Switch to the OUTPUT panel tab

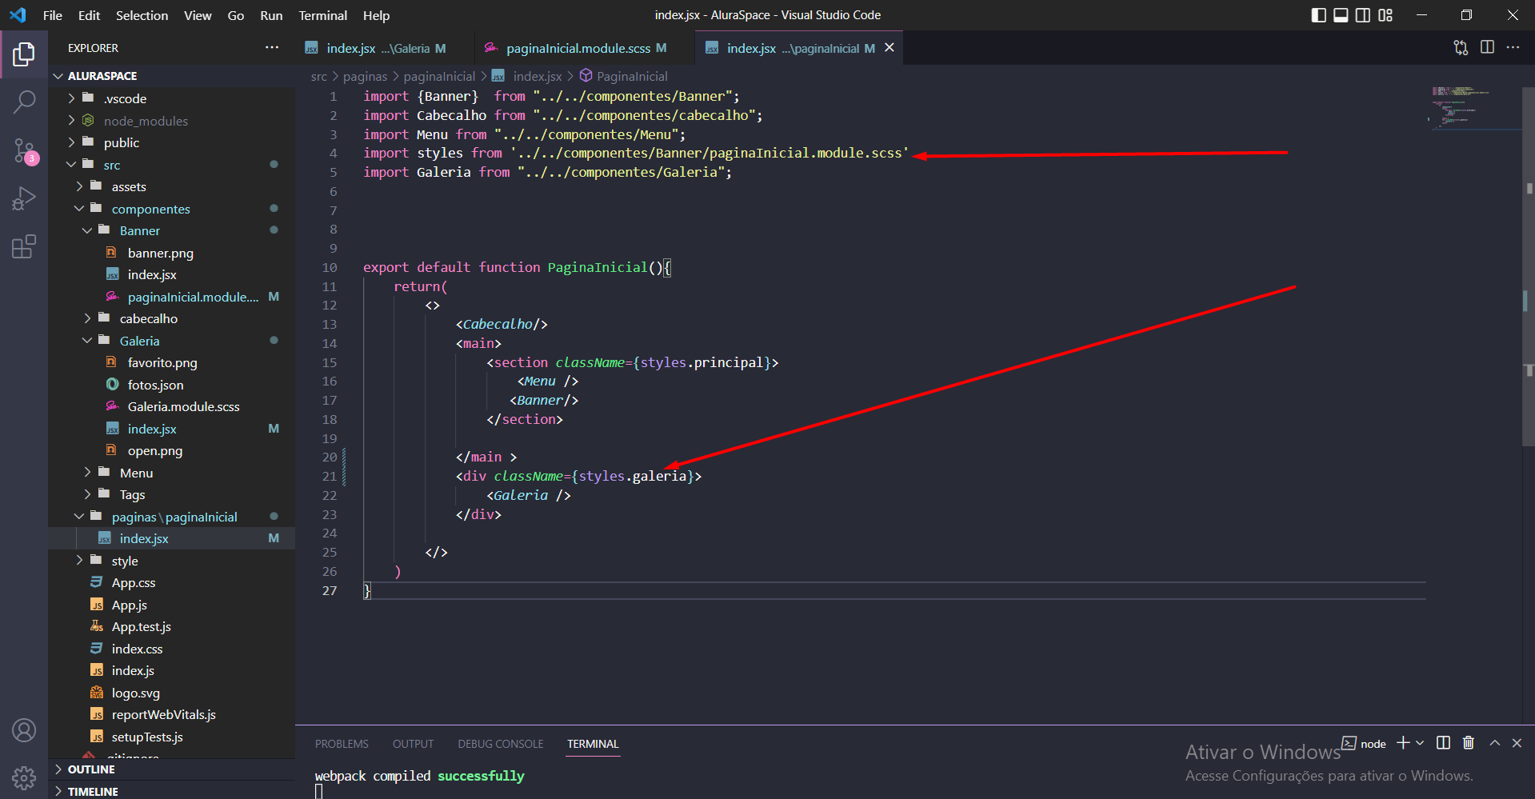click(413, 744)
